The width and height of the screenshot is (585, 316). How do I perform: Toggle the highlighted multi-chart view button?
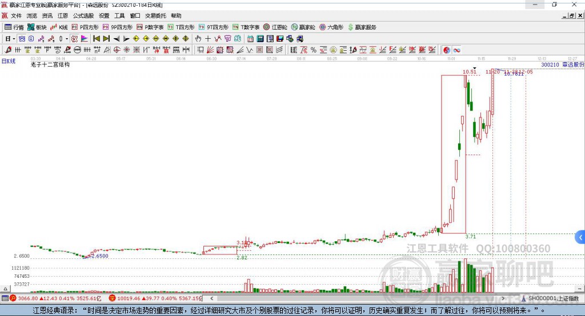coord(22,39)
